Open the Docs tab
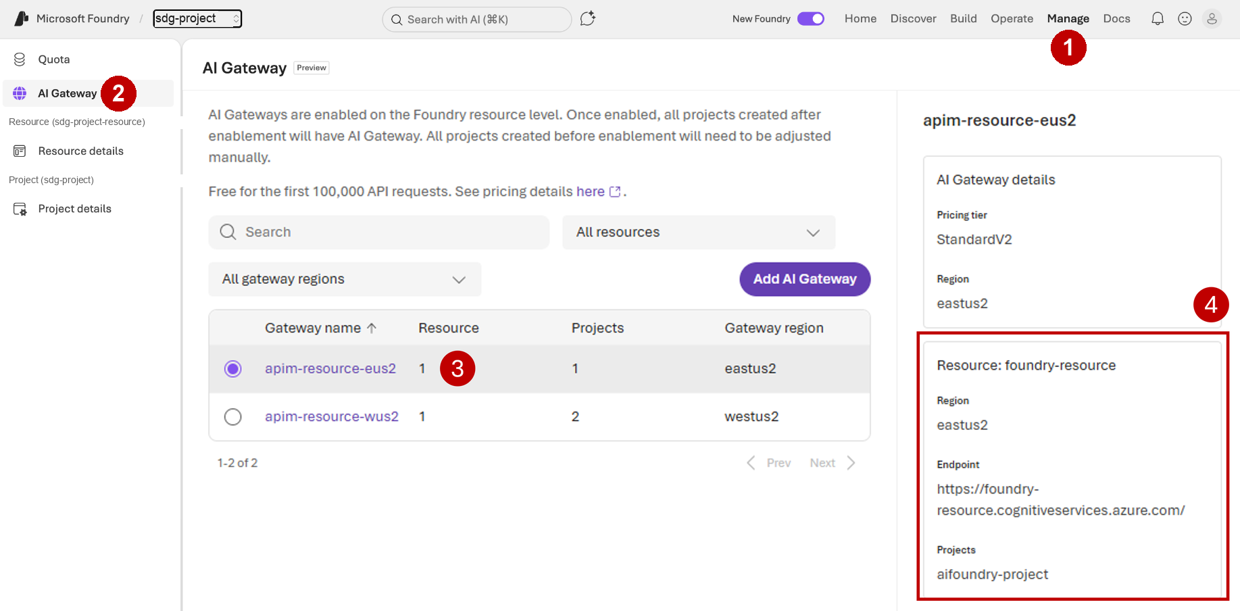This screenshot has height=611, width=1240. click(x=1116, y=19)
